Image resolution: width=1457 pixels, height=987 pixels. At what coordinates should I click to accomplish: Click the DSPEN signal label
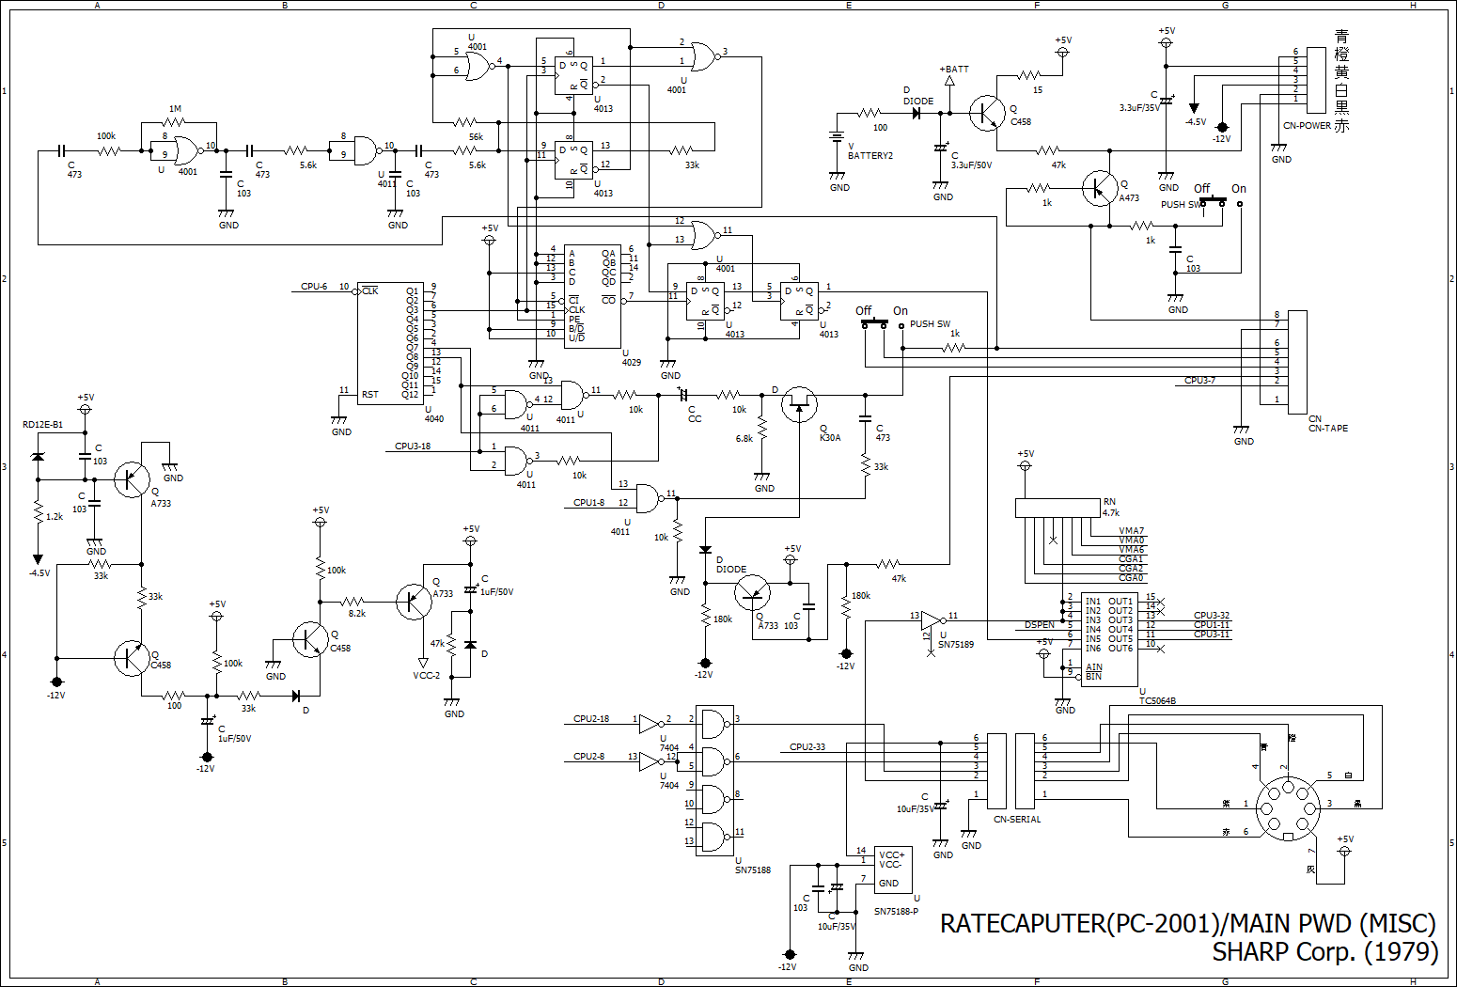point(1040,625)
